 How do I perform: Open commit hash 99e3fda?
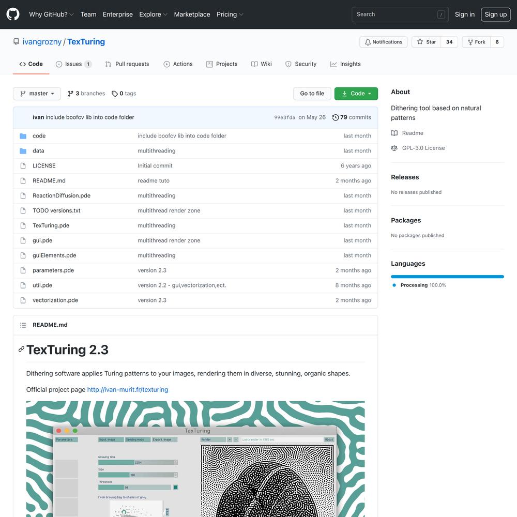pyautogui.click(x=284, y=118)
